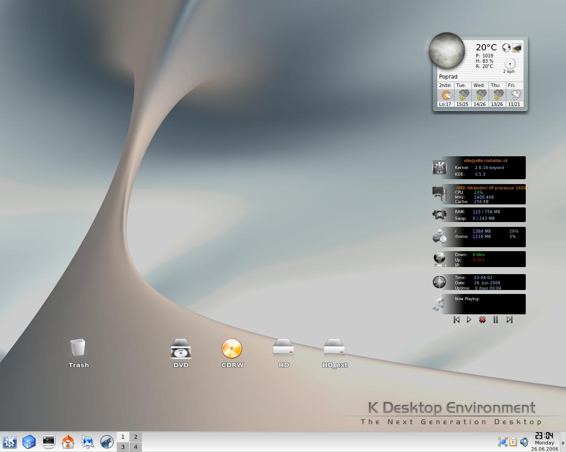Switch to virtual desktop 1

[x=123, y=437]
